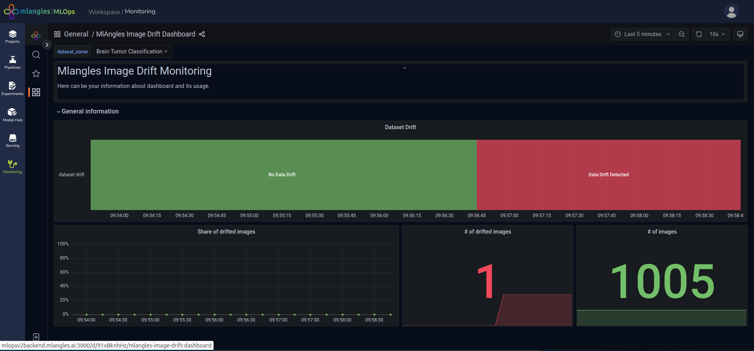Screen dimensions: 754x351
Task: Open the Model Hub section
Action: tap(13, 115)
